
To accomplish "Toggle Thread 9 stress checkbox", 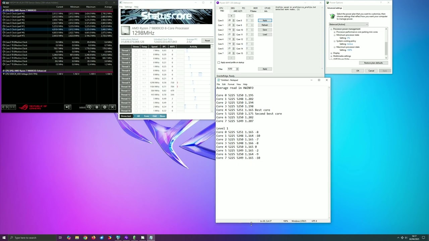I will [x=136, y=83].
